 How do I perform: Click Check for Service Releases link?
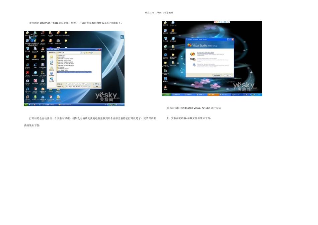coord(206,64)
